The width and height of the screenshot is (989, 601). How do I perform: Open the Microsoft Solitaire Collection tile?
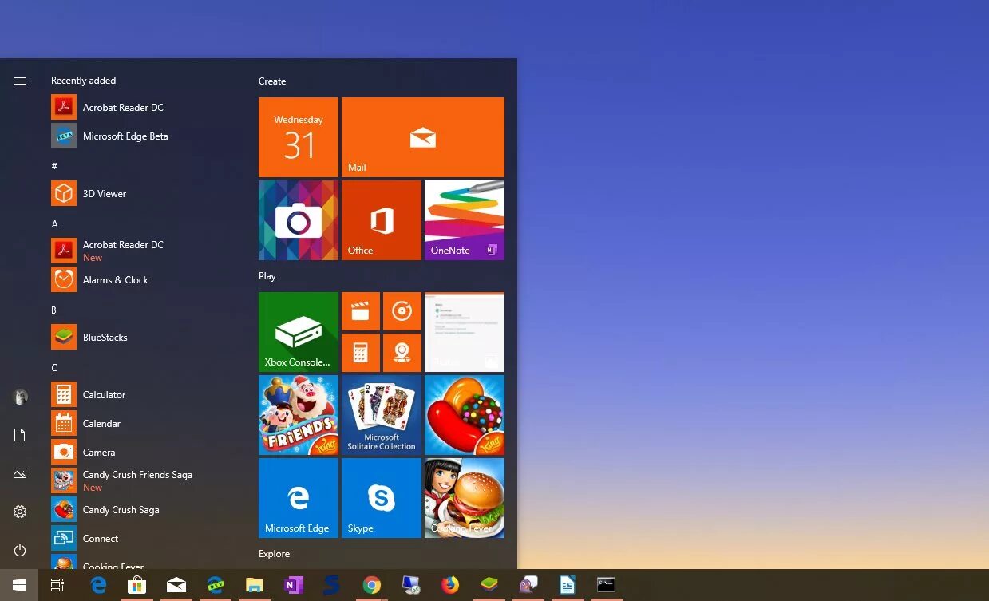point(381,414)
